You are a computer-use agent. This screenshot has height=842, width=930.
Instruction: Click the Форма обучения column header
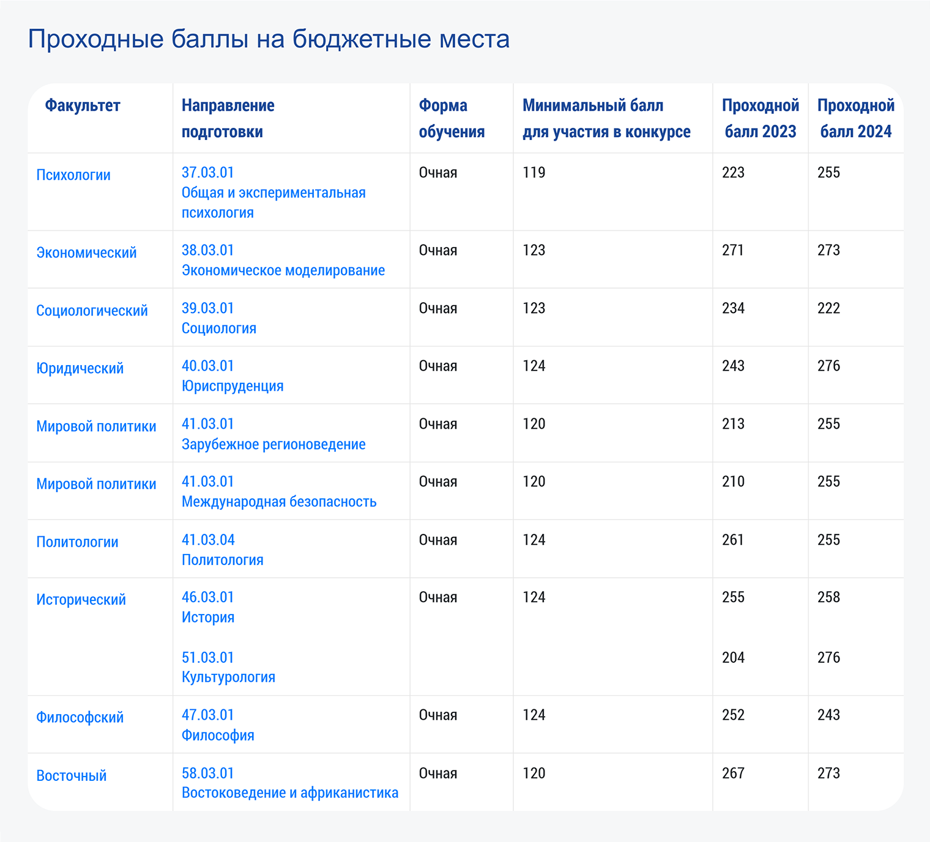click(452, 119)
